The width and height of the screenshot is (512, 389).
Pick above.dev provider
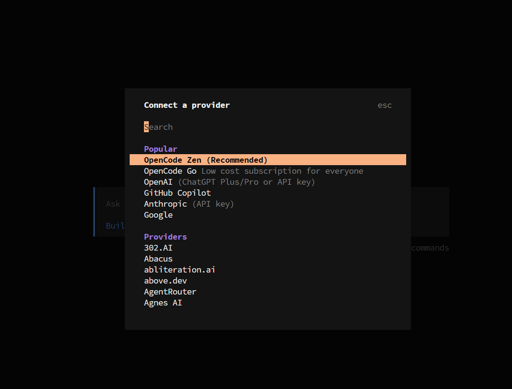[x=268, y=281]
